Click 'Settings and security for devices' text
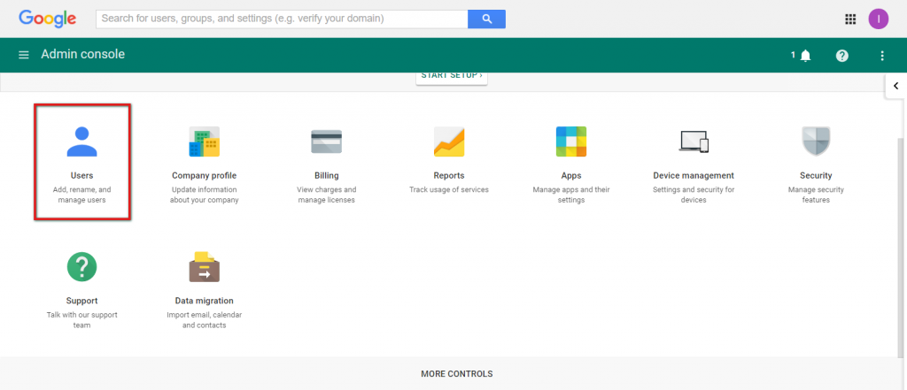Image resolution: width=907 pixels, height=390 pixels. tap(694, 195)
